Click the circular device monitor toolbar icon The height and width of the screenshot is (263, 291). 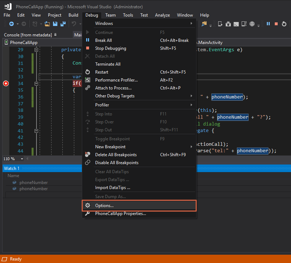coord(252,24)
